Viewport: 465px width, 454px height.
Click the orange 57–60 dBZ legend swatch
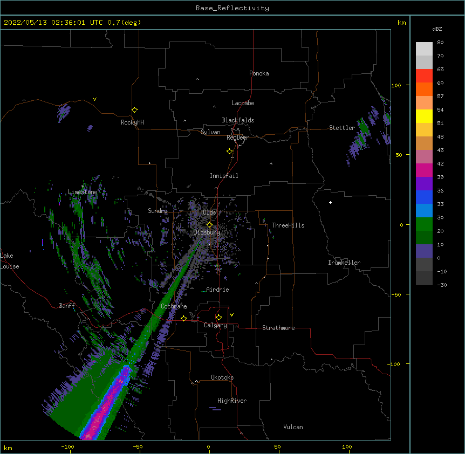(424, 89)
